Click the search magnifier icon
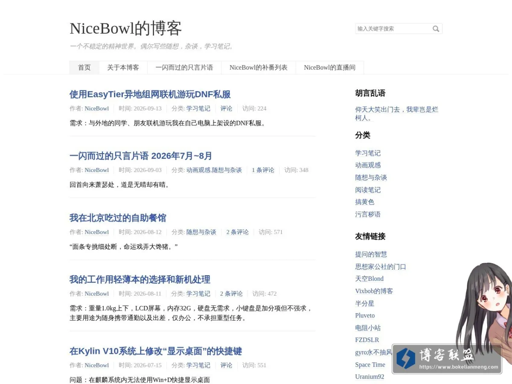The width and height of the screenshot is (512, 384). point(436,29)
